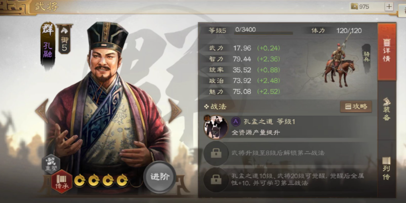Switch to the 详情 details tab
The height and width of the screenshot is (203, 406).
(x=387, y=52)
